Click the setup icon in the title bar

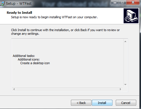coord(2,4)
